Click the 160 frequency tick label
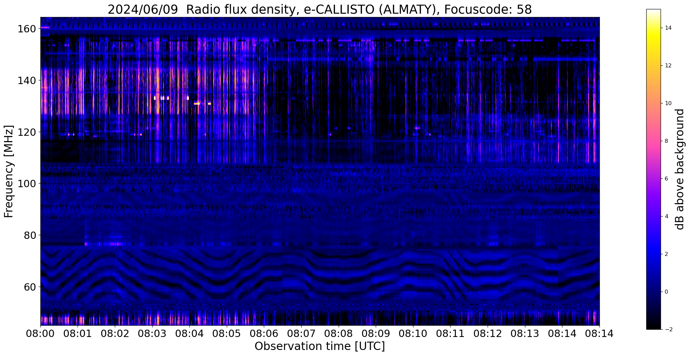This screenshot has width=690, height=356. (x=26, y=29)
